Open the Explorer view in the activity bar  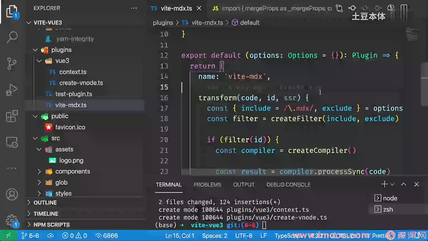[12, 11]
